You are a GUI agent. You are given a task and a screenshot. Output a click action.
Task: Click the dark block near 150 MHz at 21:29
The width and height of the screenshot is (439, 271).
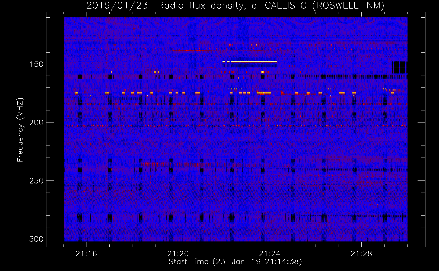coord(399,67)
